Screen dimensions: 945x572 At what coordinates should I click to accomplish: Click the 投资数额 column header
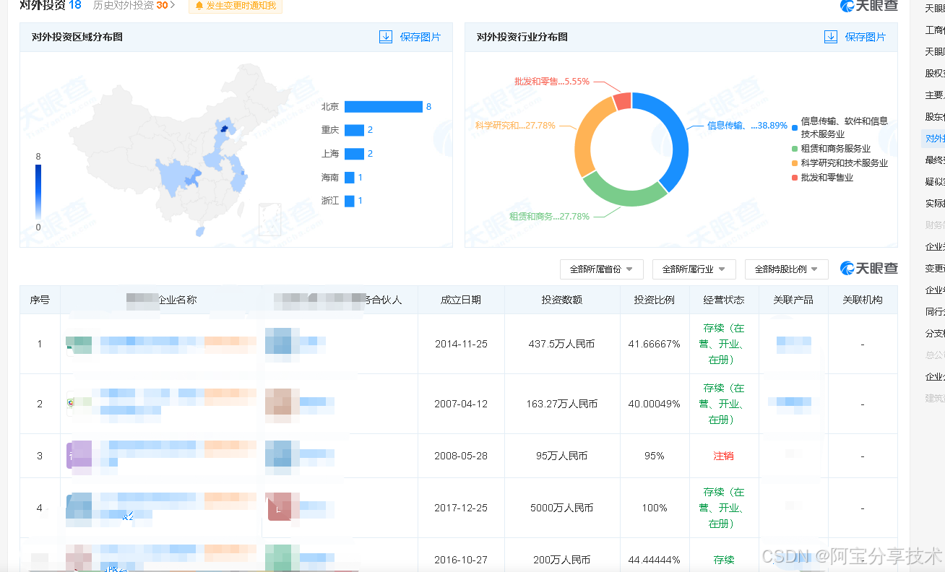[562, 300]
